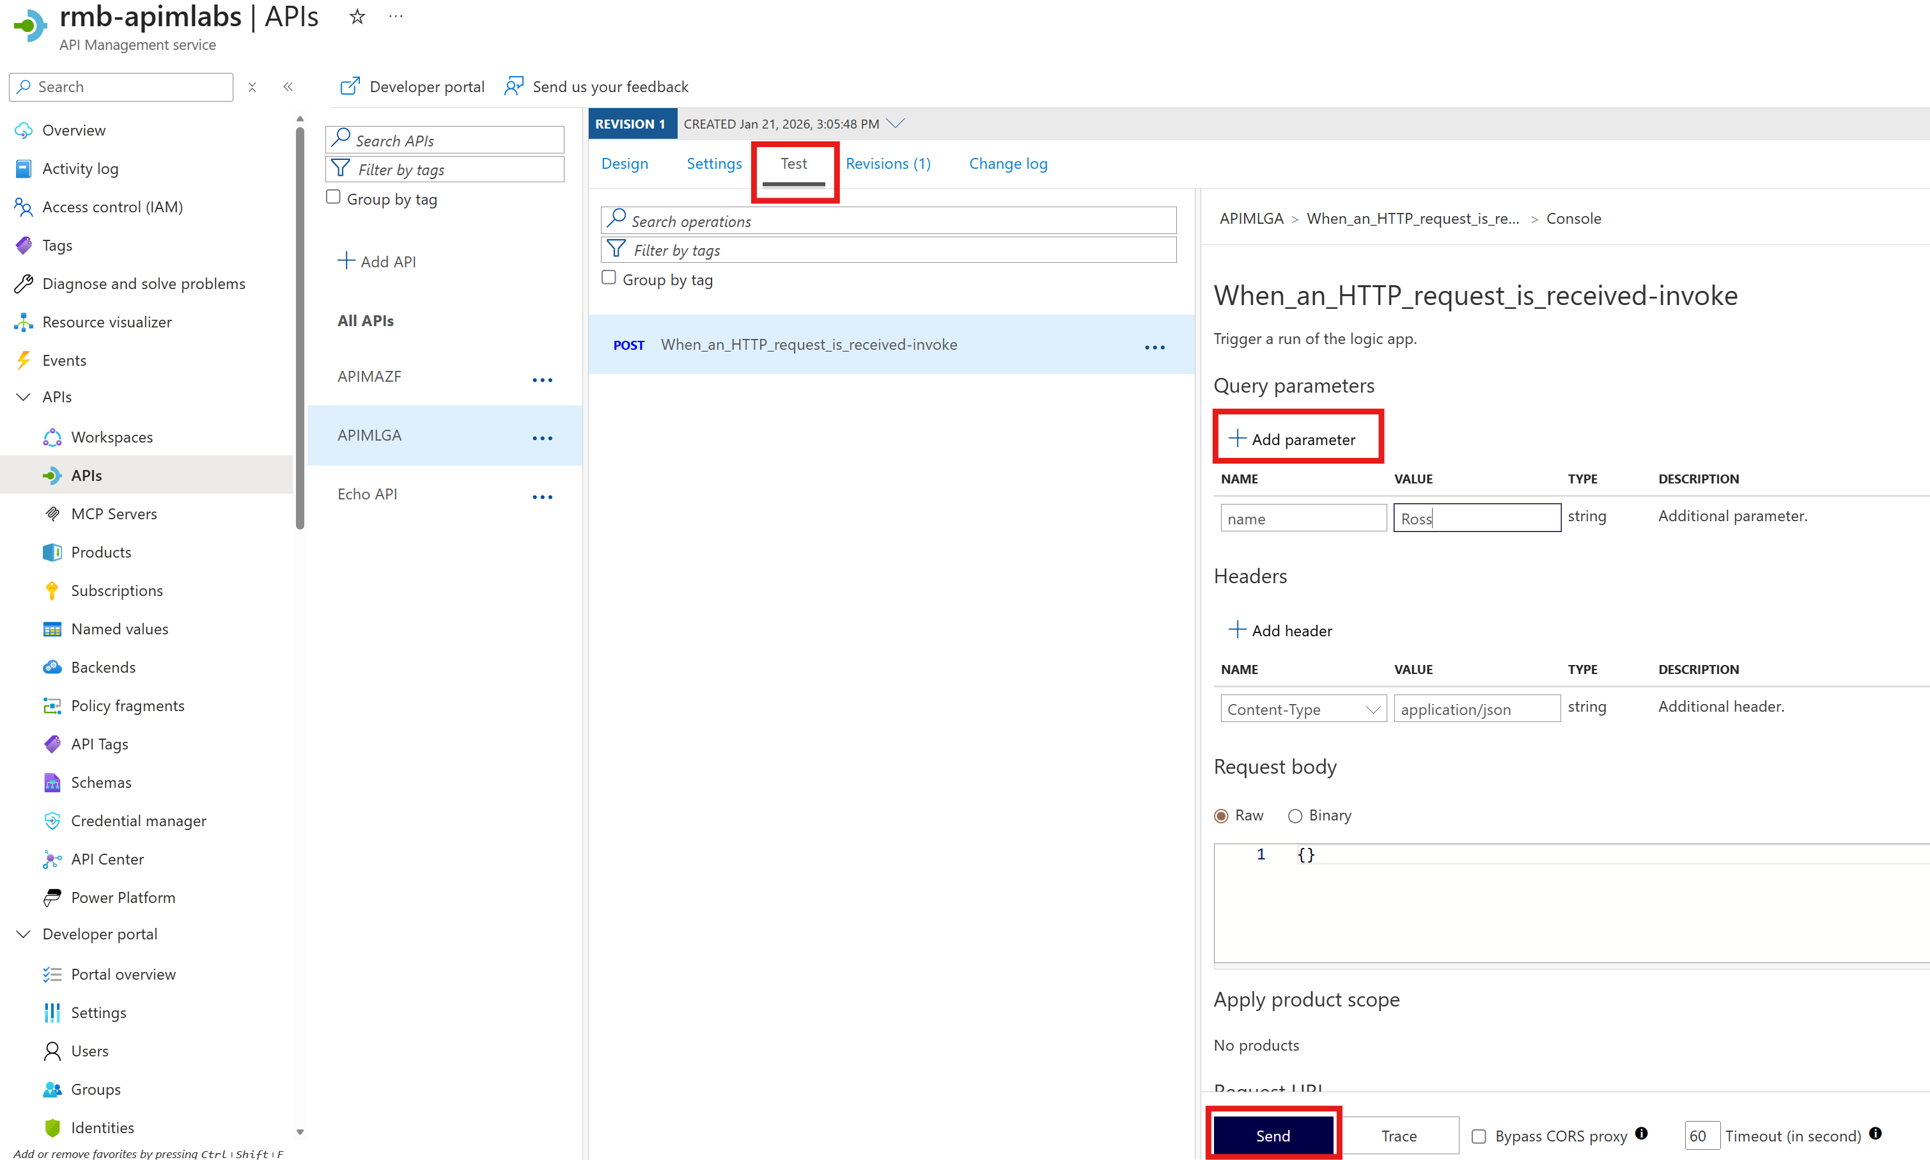Select the Binary request body option

point(1295,815)
